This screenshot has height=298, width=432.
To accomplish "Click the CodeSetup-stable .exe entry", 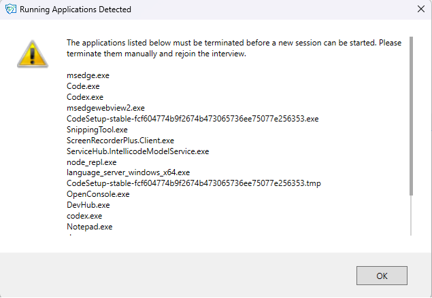I will [193, 119].
